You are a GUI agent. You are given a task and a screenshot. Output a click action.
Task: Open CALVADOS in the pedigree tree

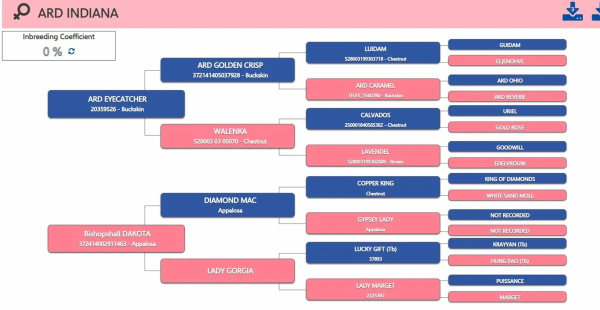pos(373,119)
